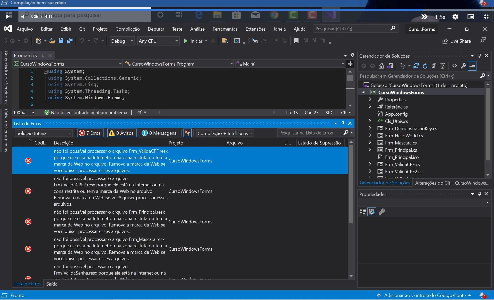Toggle auto-hide pin on Lista de Erros
494x300 pixels.
click(343, 123)
